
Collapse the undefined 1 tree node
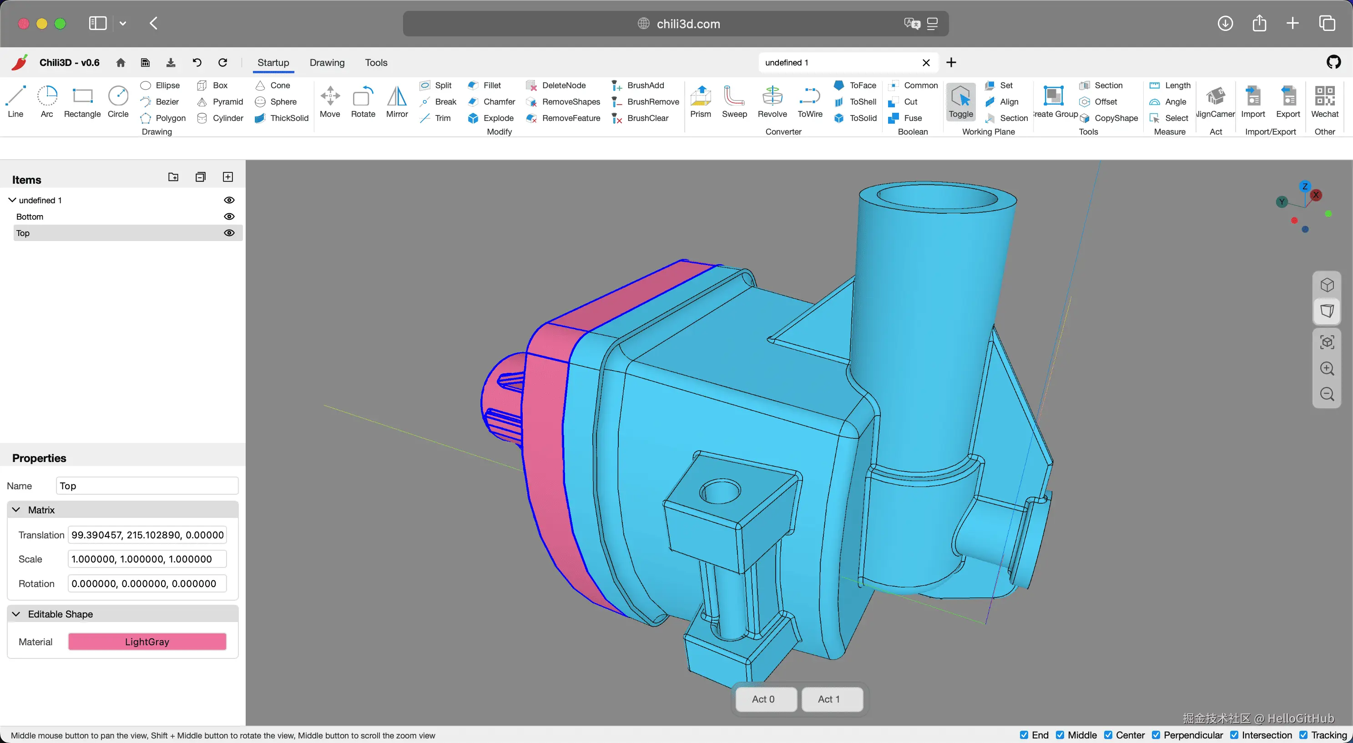coord(12,200)
